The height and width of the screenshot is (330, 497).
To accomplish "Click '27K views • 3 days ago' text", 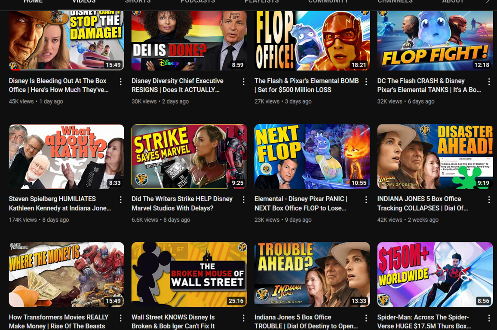I will click(x=283, y=101).
